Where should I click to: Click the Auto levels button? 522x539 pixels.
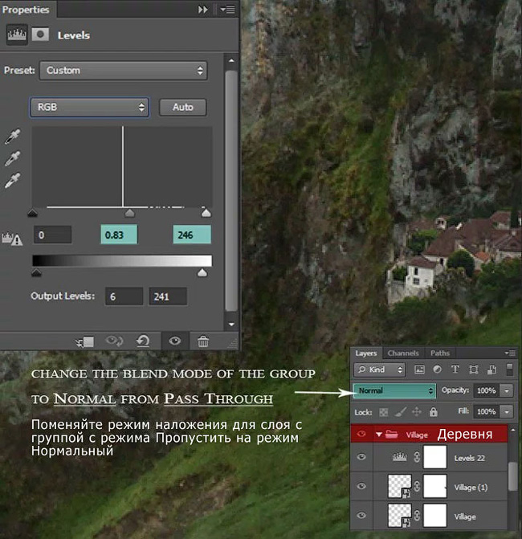click(x=183, y=108)
